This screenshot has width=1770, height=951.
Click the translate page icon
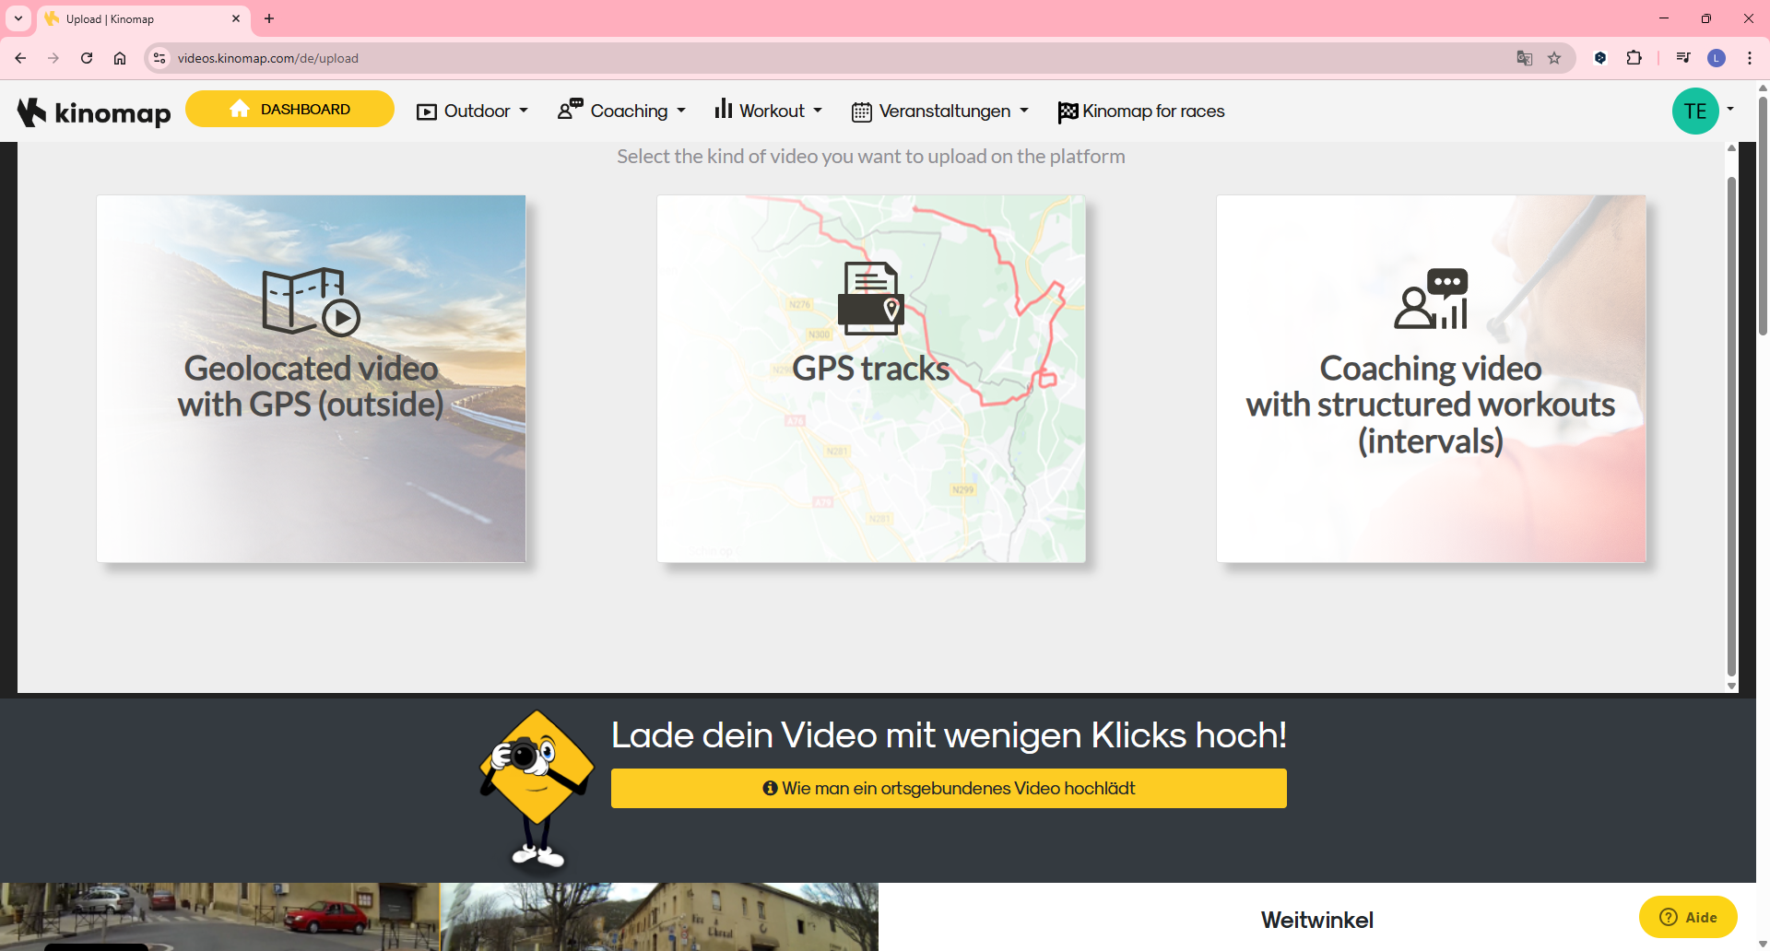tap(1525, 58)
